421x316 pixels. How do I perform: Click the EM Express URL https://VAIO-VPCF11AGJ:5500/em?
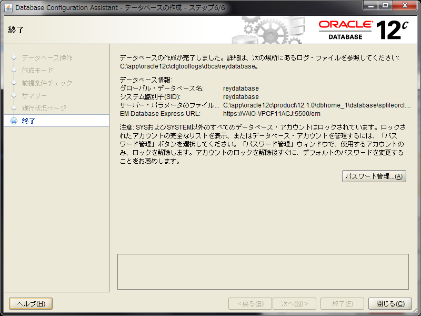coord(272,114)
